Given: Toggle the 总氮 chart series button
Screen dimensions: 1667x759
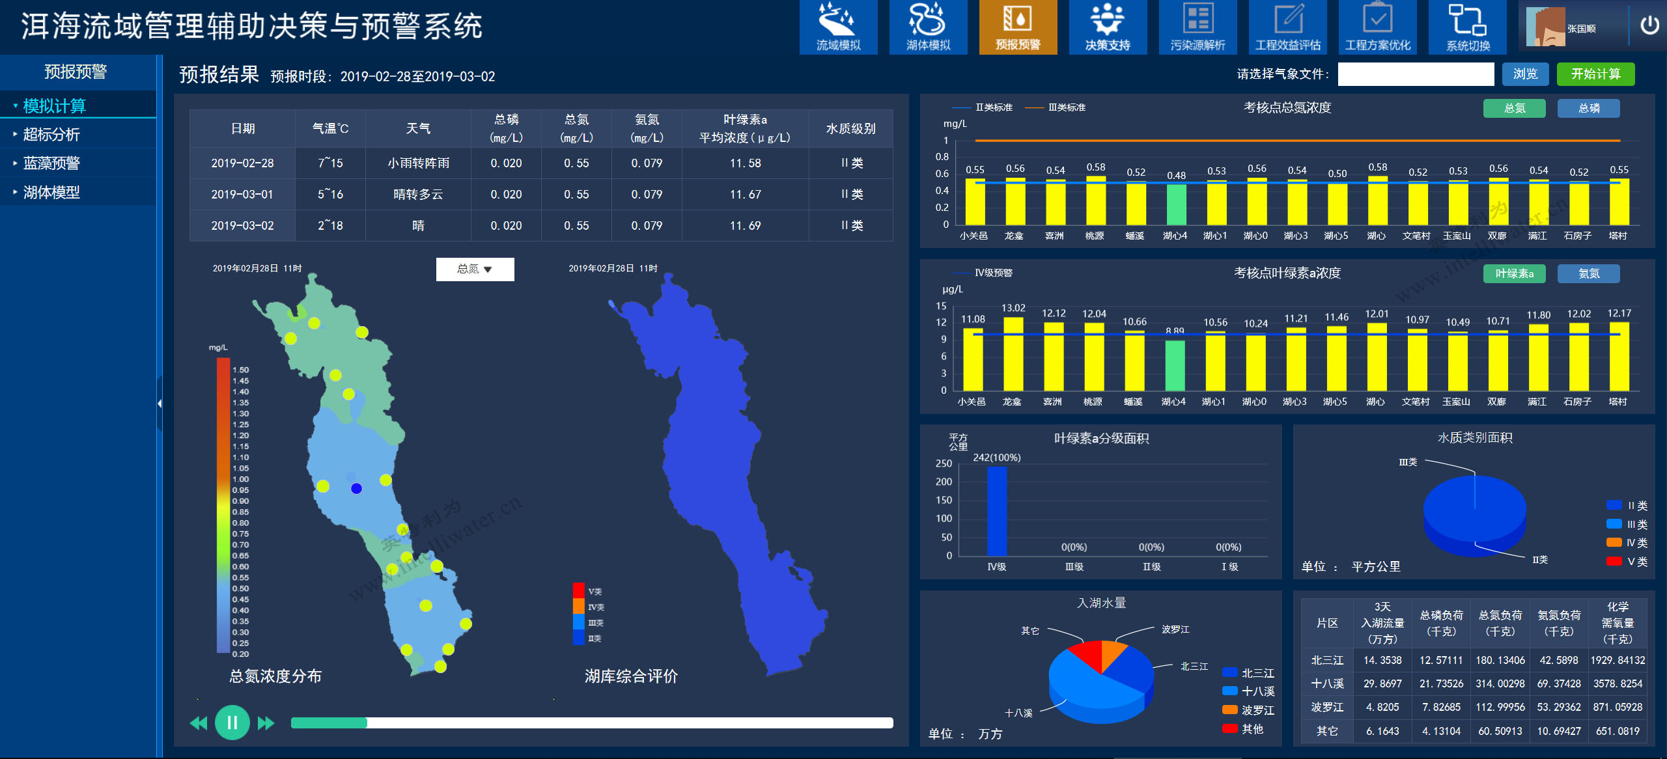Looking at the screenshot, I should tap(1514, 108).
